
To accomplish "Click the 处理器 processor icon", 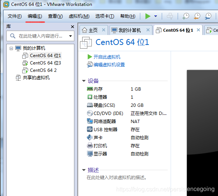I will (x=90, y=97).
